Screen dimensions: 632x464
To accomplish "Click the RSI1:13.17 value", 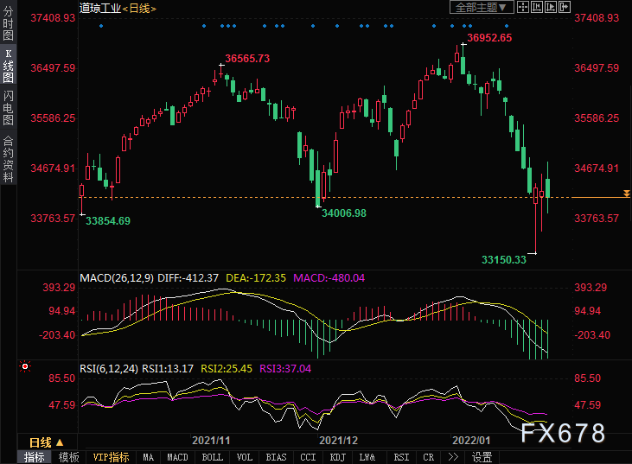I will tap(168, 369).
